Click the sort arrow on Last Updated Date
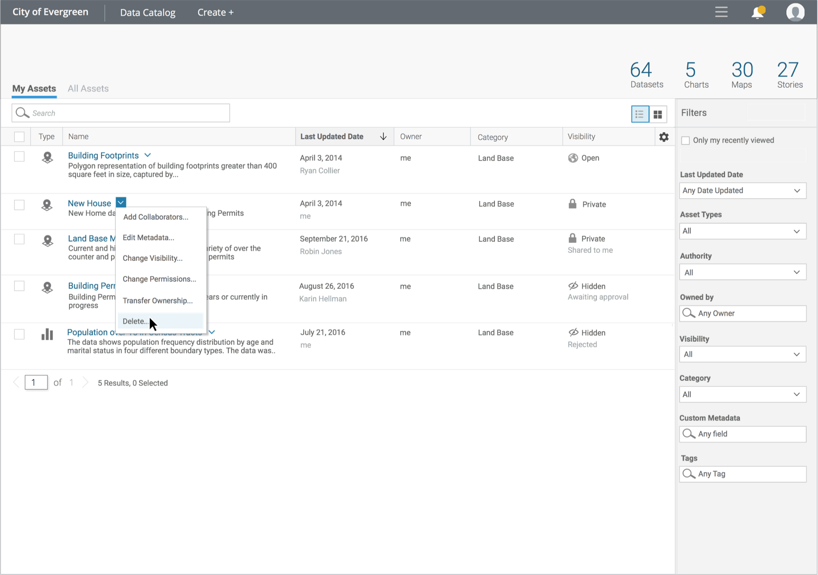Viewport: 818px width, 575px height. point(383,136)
